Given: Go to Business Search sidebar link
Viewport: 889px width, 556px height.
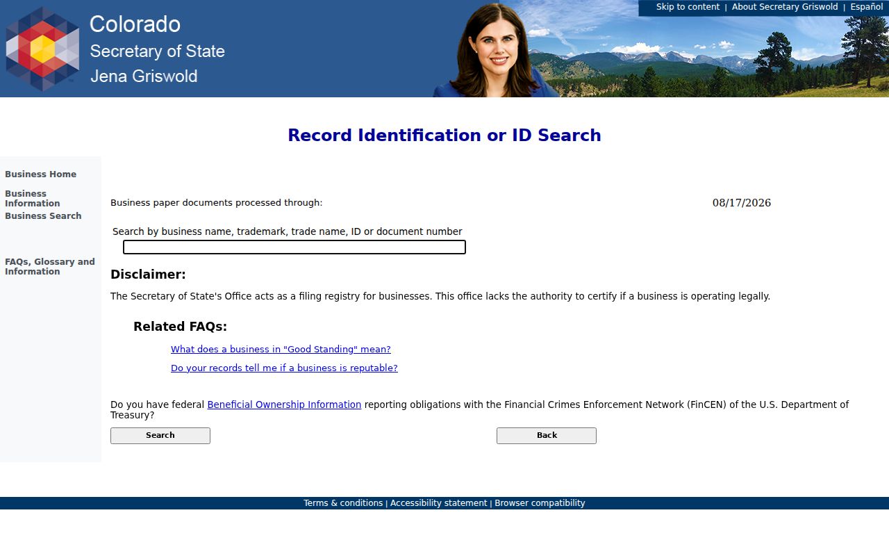Looking at the screenshot, I should [x=43, y=216].
